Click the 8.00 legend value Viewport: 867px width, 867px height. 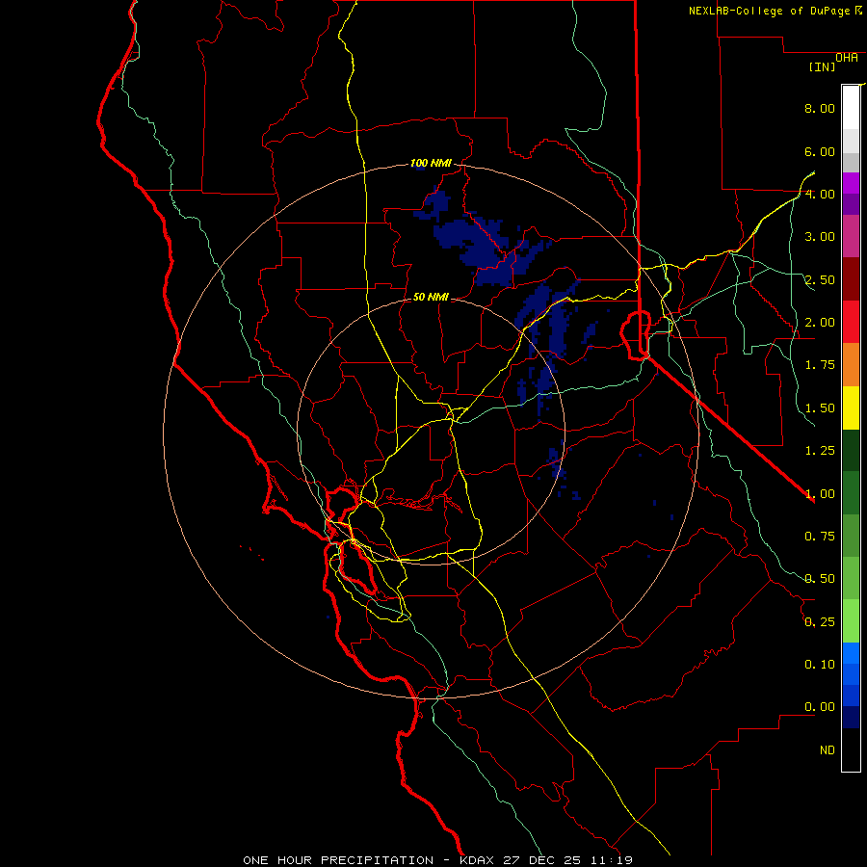[x=820, y=108]
